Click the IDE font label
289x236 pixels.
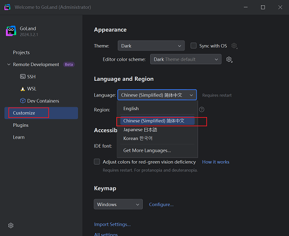[x=103, y=146]
